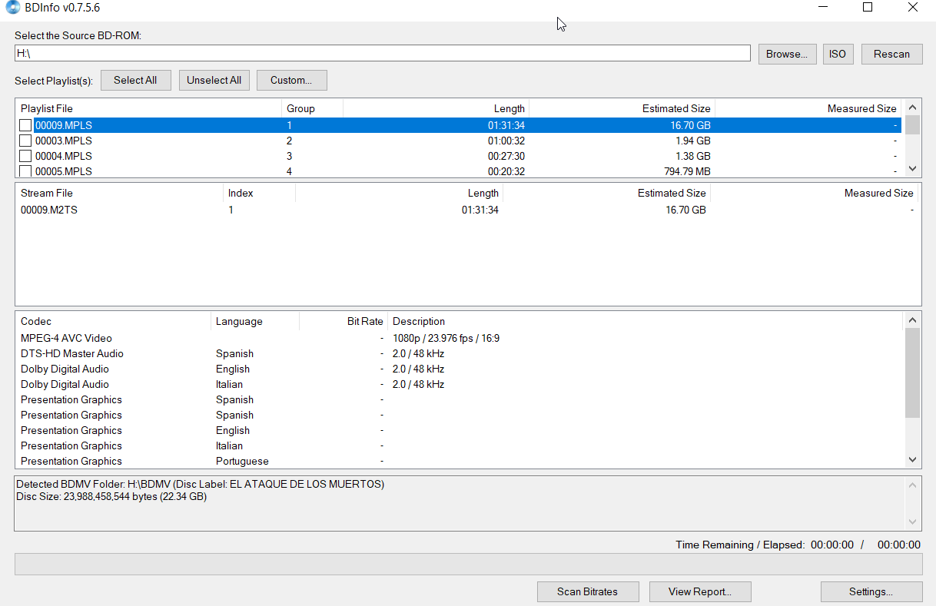
Task: Click the 01:00:32 length cell
Action: [x=506, y=141]
